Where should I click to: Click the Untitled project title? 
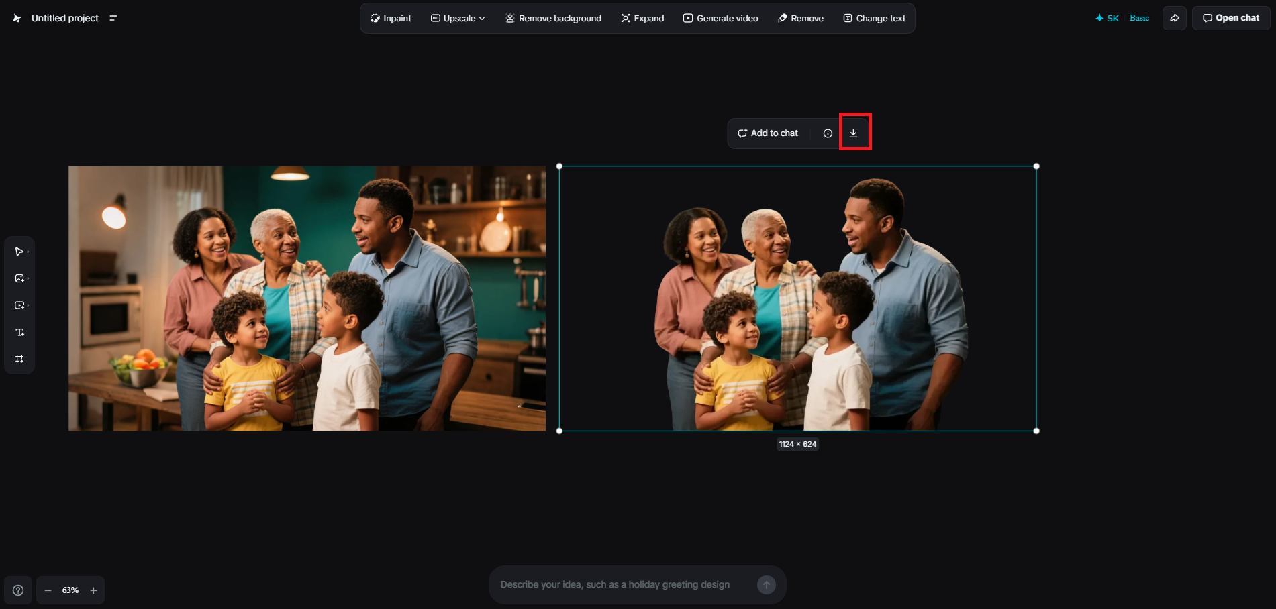coord(65,18)
